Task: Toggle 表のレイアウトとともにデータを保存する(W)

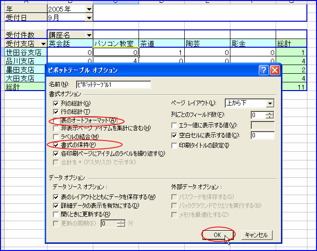Action: pos(56,197)
